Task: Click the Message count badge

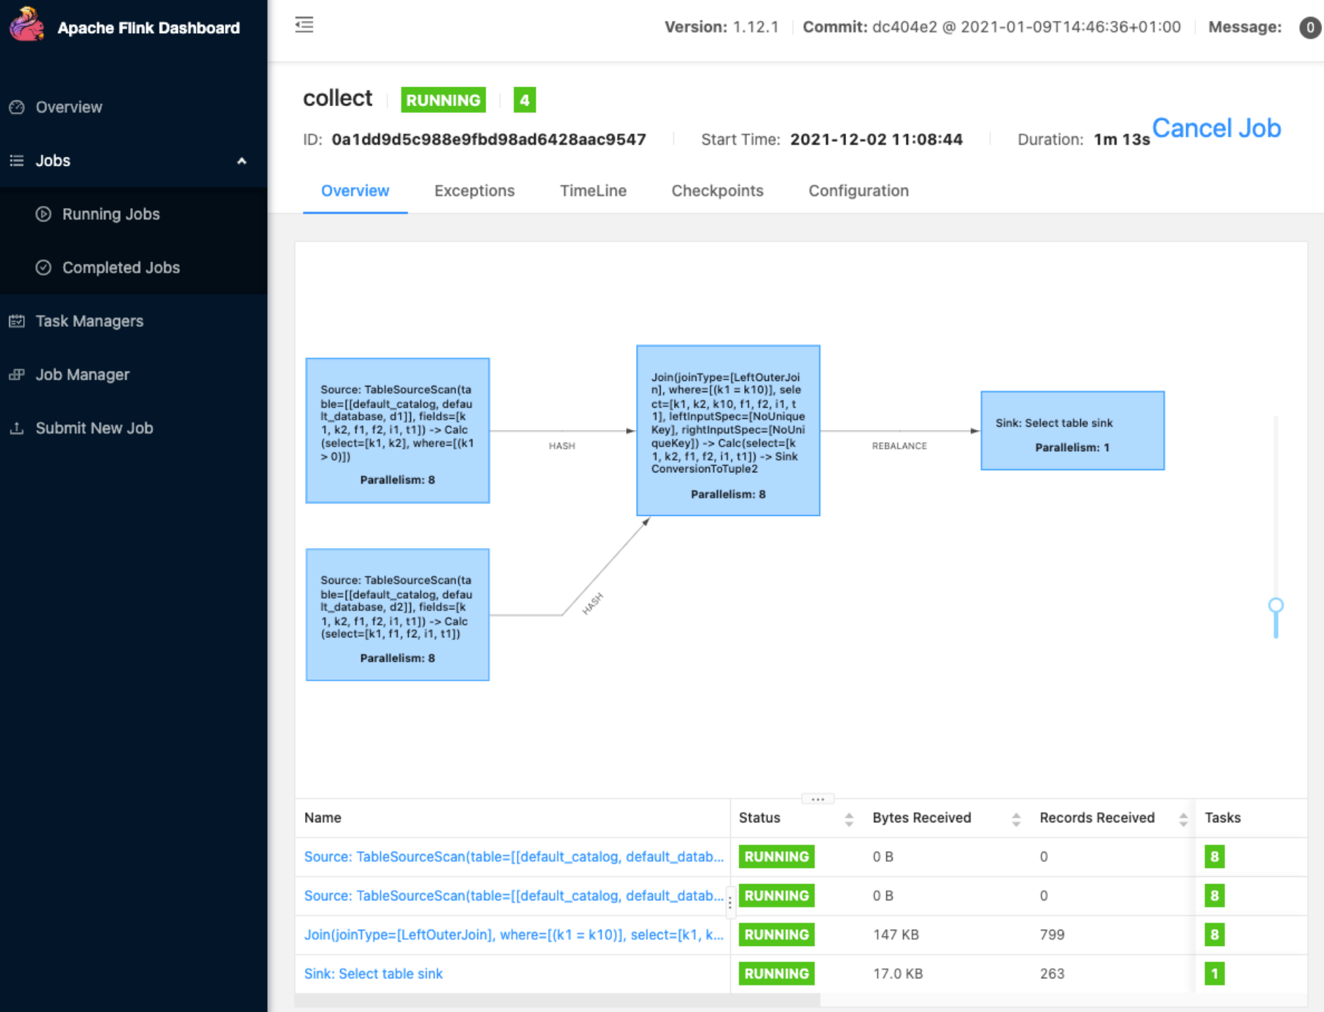Action: pyautogui.click(x=1310, y=27)
